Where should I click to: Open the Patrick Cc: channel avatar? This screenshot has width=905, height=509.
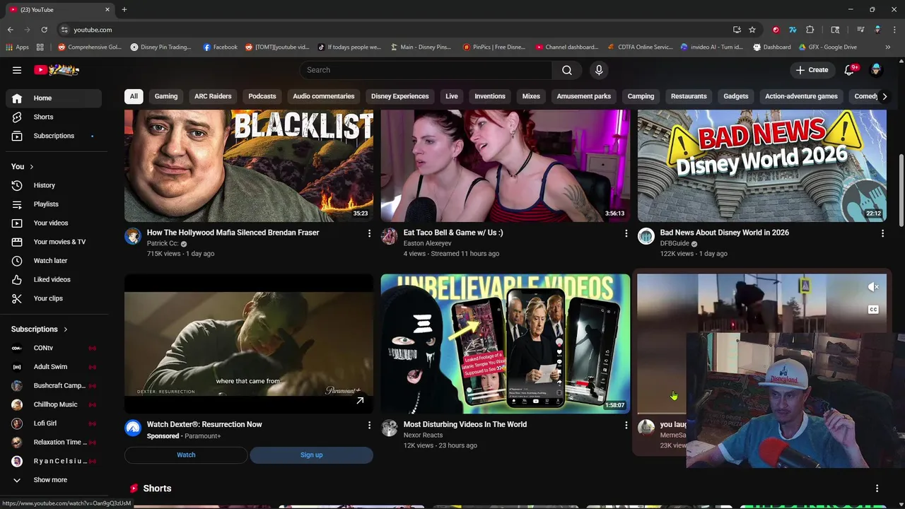coord(133,236)
